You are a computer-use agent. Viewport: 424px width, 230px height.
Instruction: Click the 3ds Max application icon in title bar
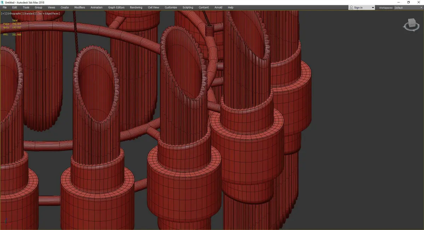pos(2,2)
